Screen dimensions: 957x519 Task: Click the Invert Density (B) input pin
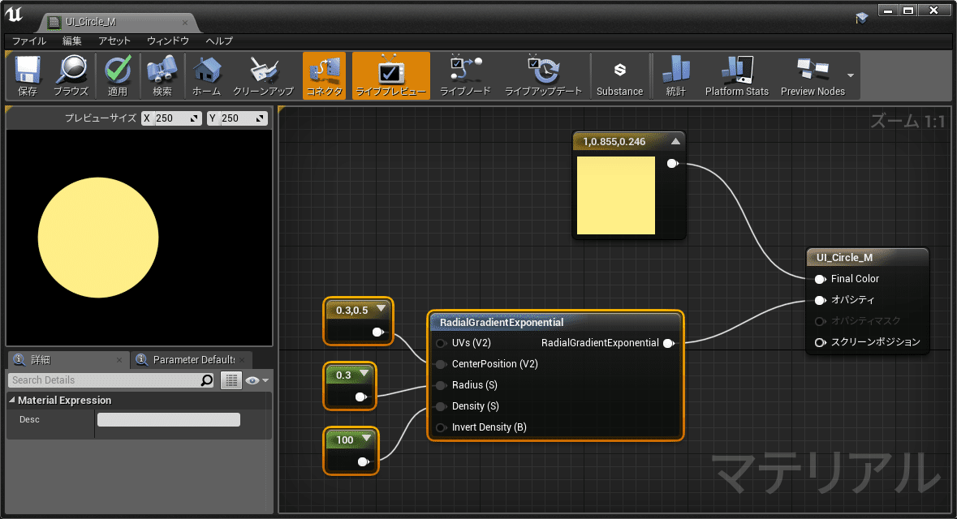click(441, 427)
